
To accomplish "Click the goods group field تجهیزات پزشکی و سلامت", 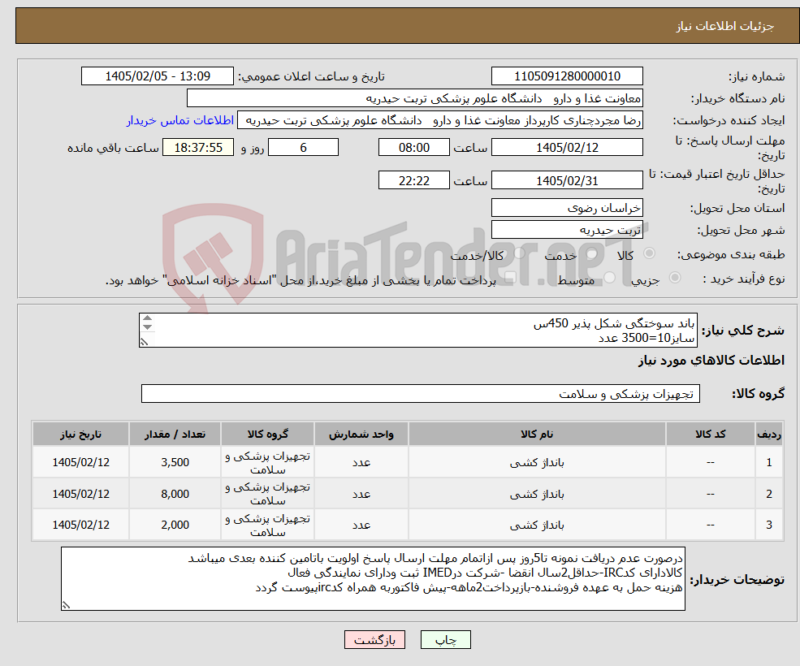I will (x=421, y=393).
